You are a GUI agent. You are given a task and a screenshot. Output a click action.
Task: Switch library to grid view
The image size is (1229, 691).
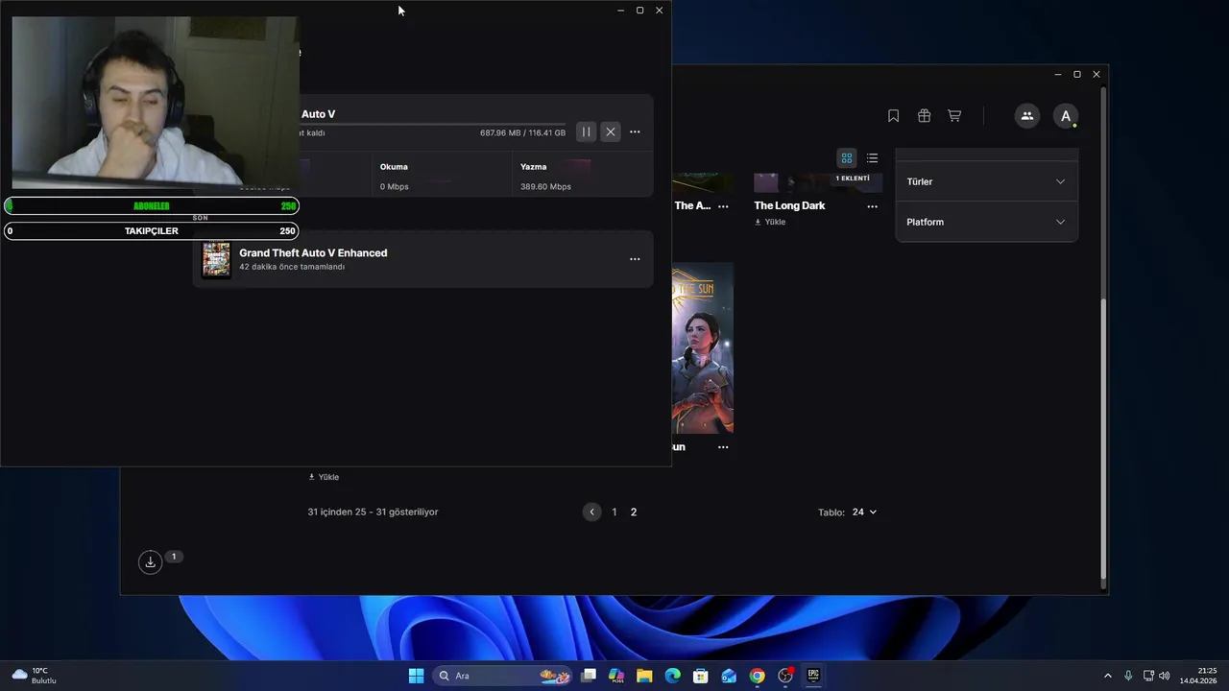[847, 157]
